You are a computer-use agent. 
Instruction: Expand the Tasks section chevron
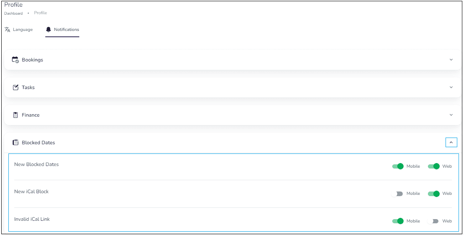451,87
